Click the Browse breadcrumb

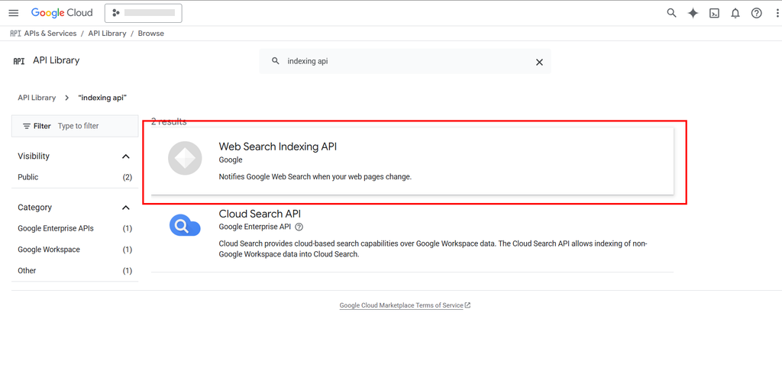[151, 34]
